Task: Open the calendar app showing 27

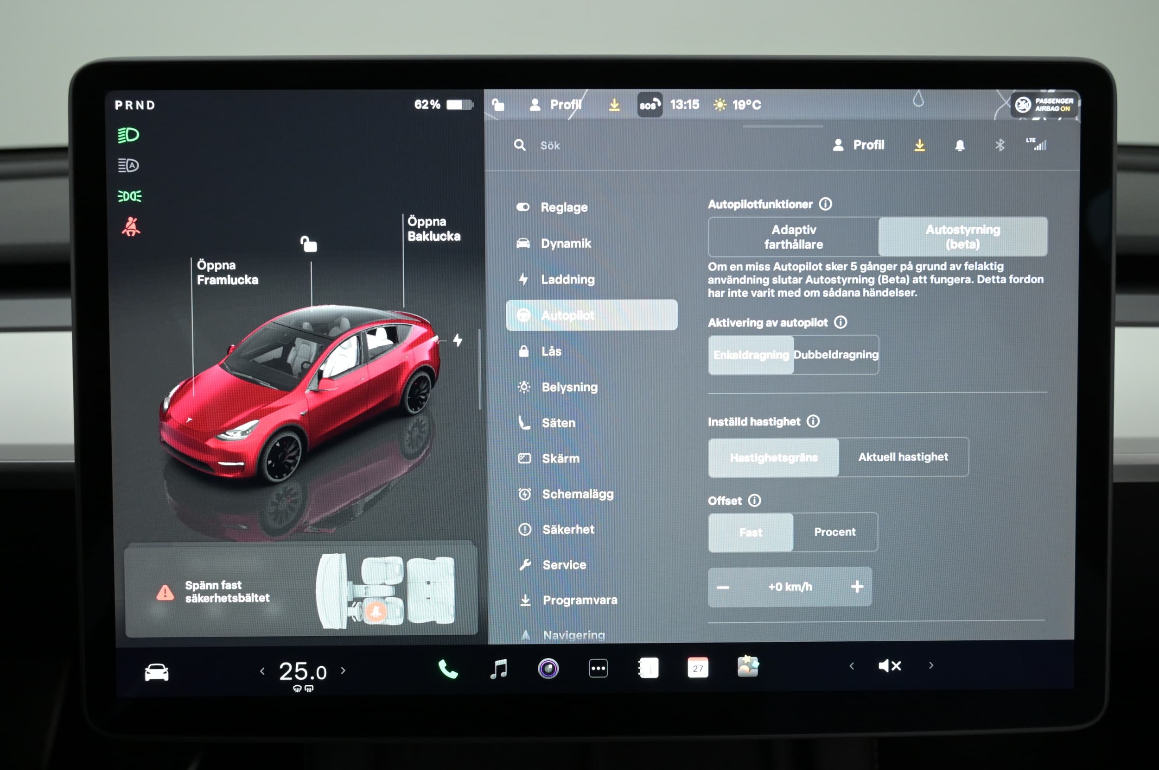Action: point(698,667)
